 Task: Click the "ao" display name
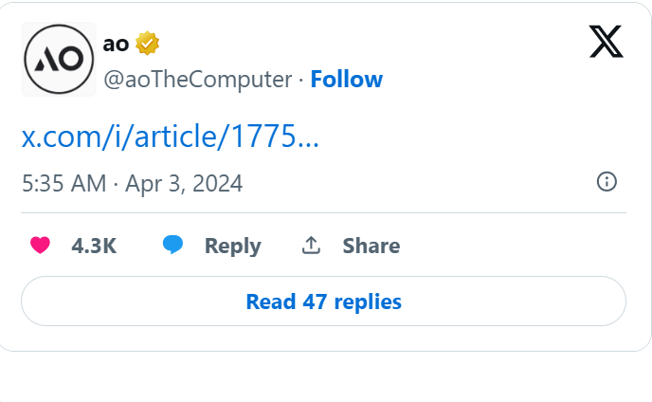click(116, 43)
